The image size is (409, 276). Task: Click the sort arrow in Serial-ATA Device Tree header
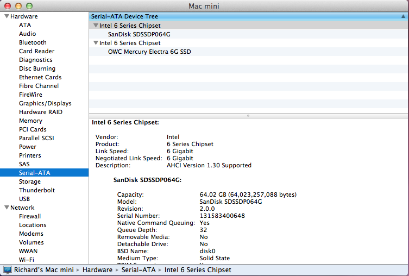(403, 16)
